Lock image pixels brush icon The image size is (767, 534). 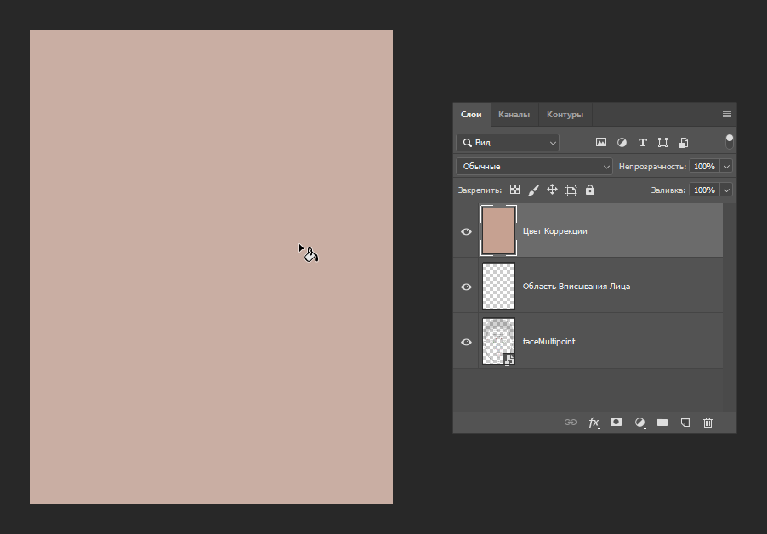click(x=534, y=190)
